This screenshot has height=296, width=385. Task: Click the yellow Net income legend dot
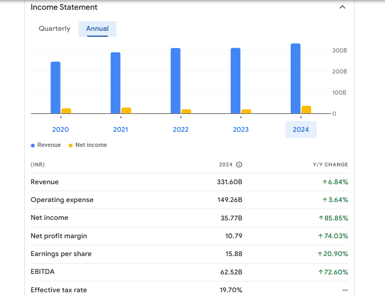(70, 145)
